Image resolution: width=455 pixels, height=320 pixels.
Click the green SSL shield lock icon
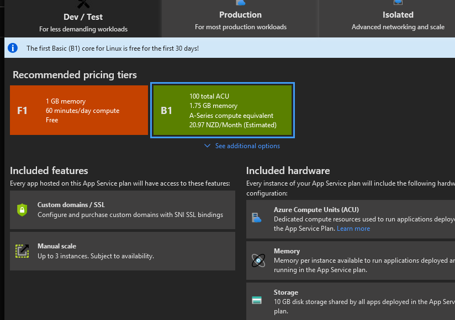(x=22, y=210)
